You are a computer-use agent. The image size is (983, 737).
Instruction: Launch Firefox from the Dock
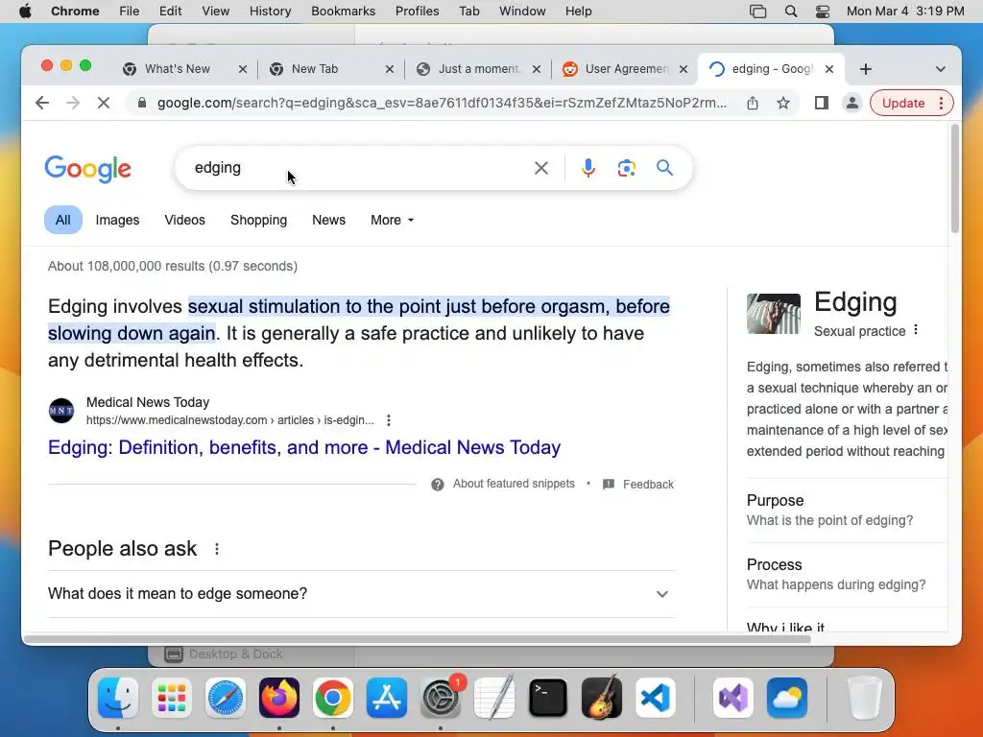279,698
